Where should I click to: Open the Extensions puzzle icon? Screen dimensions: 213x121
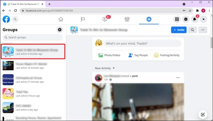pyautogui.click(x=197, y=10)
